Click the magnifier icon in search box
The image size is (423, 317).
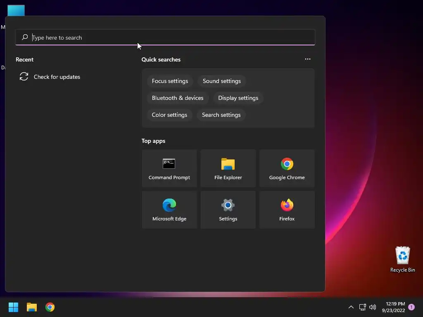(25, 37)
